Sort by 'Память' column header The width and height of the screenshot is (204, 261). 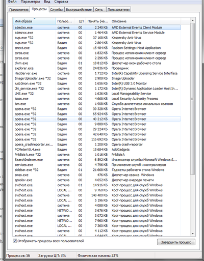97,21
